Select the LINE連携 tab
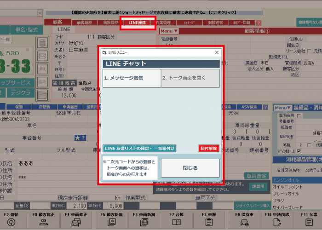 (x=137, y=23)
